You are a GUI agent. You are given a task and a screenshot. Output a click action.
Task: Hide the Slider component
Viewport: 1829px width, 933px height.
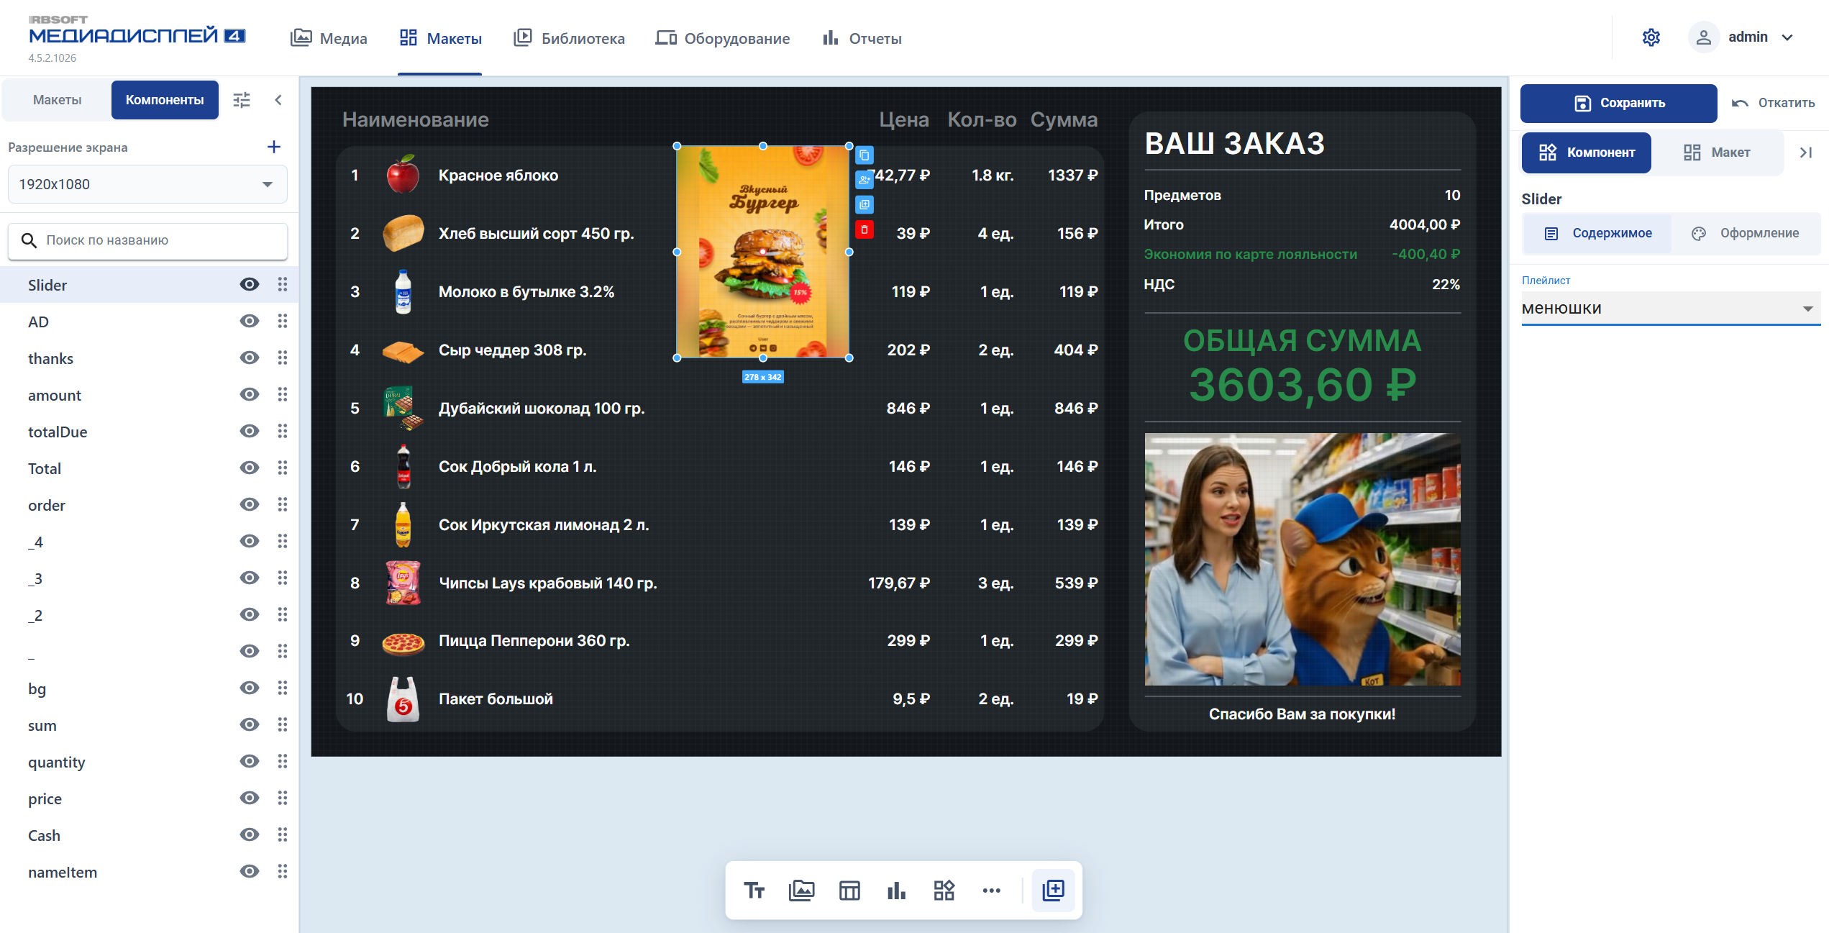pos(249,284)
